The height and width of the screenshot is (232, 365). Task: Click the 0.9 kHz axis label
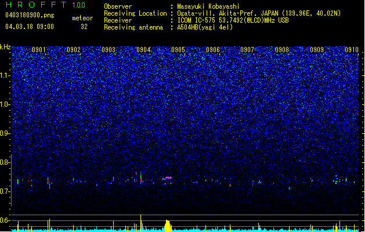[x=5, y=133]
